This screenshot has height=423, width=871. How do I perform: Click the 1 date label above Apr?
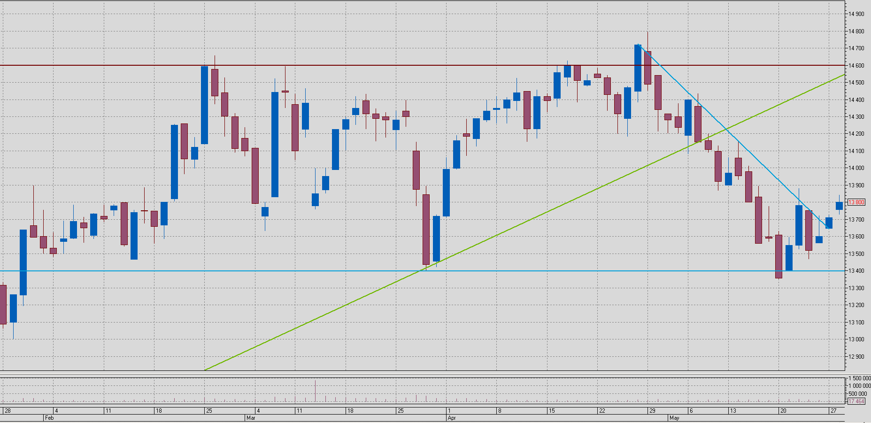tap(449, 411)
